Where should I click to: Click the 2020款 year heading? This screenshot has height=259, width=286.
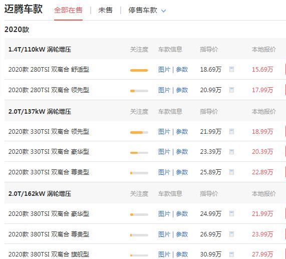[x=17, y=30]
